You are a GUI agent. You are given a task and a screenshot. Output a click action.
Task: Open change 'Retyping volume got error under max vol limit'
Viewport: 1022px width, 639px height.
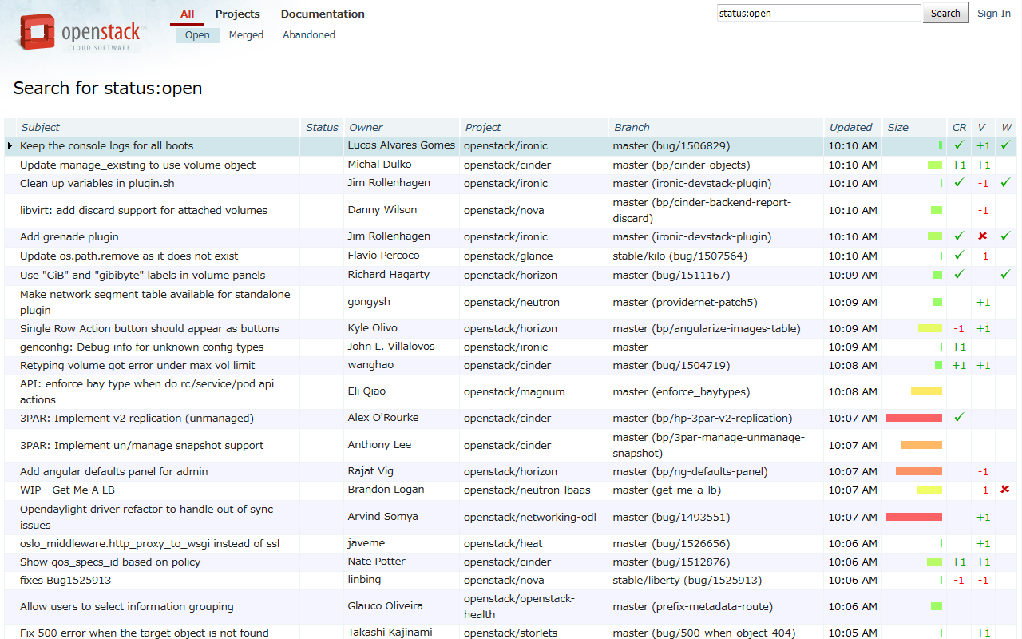137,366
